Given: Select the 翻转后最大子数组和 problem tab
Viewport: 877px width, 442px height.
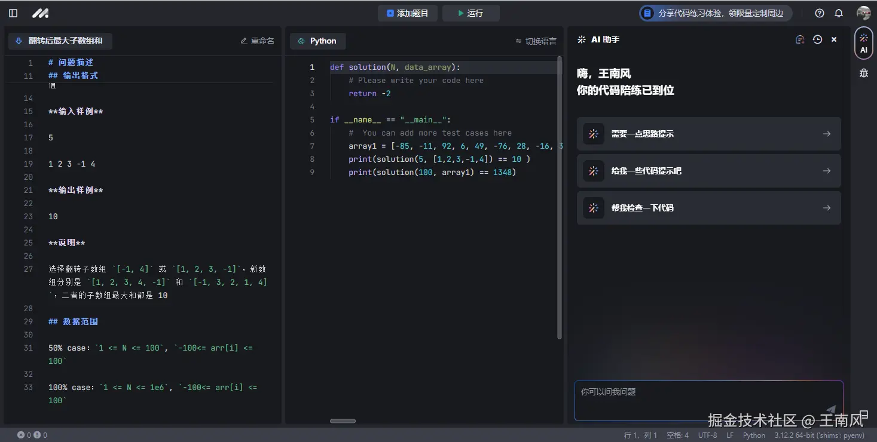Looking at the screenshot, I should (x=60, y=41).
